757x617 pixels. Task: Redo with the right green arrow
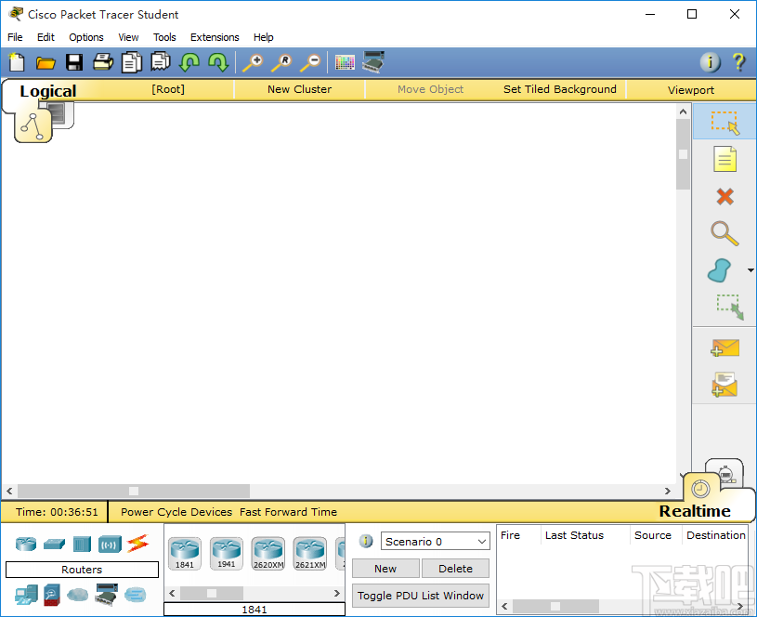point(218,62)
